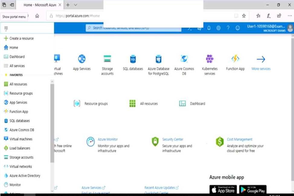Expand More services arrow
Screen dimensions: 294x196
point(261,59)
